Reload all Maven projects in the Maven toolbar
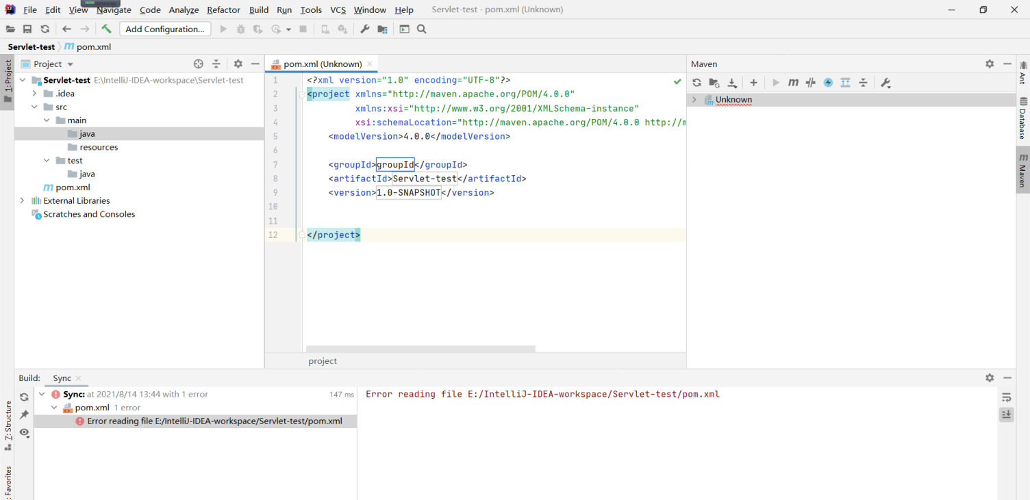 [x=696, y=83]
